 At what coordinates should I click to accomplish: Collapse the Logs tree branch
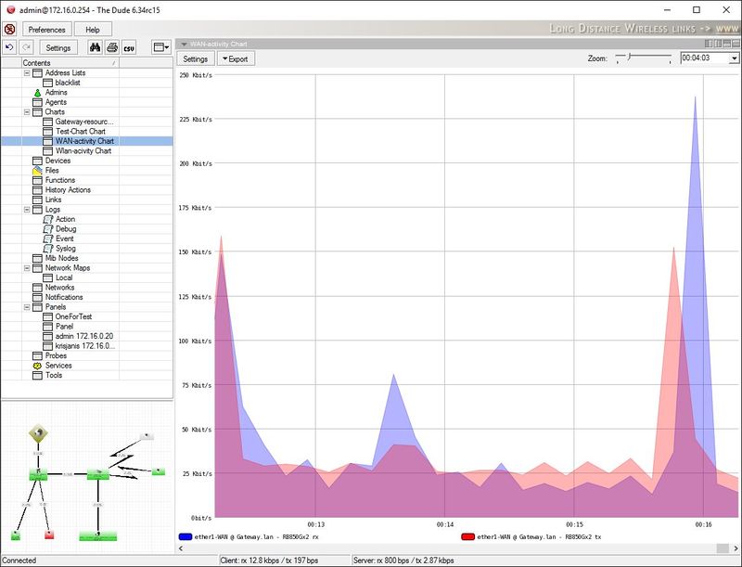click(27, 210)
